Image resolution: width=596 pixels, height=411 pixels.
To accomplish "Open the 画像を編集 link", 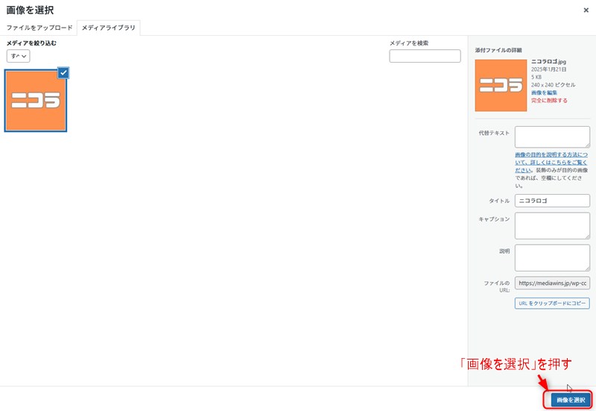I will click(x=544, y=92).
